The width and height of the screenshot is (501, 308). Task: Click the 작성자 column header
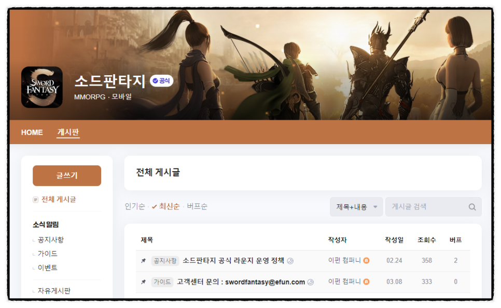[338, 240]
